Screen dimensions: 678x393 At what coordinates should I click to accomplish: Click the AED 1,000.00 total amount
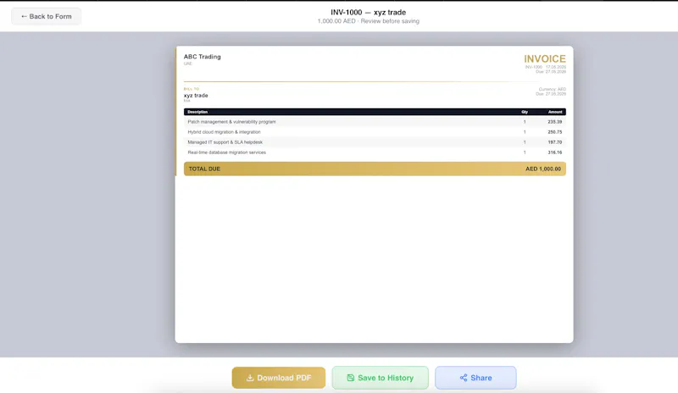543,169
